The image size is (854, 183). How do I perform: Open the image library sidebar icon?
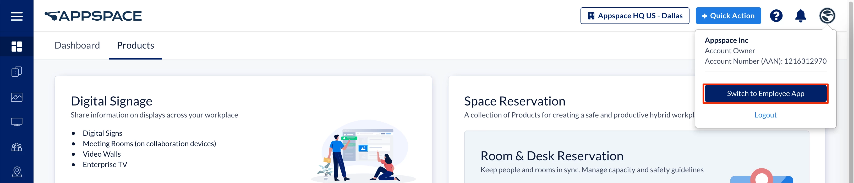[x=17, y=97]
